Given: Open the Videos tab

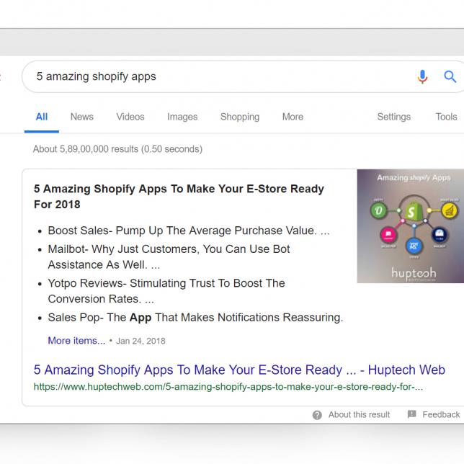Looking at the screenshot, I should pos(130,117).
